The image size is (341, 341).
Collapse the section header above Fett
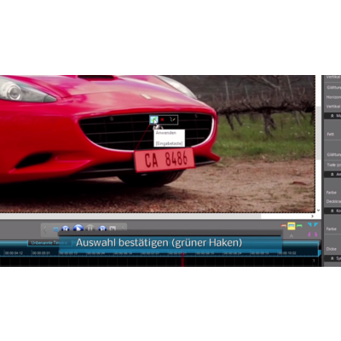(332, 116)
